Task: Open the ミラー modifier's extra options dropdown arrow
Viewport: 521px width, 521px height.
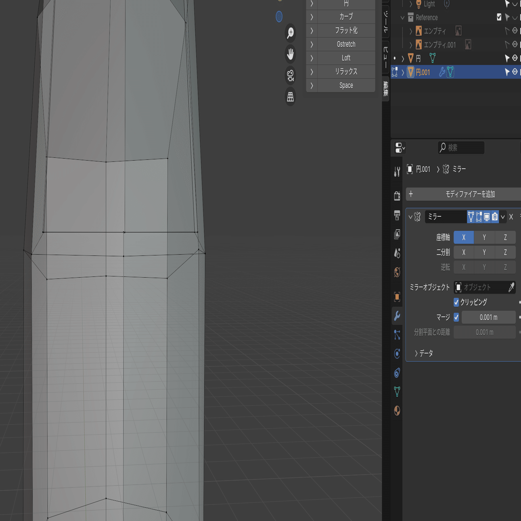Action: coord(503,217)
